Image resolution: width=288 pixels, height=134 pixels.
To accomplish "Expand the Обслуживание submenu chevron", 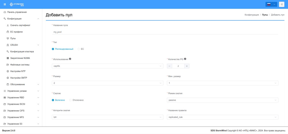I will pyautogui.click(x=38, y=85).
